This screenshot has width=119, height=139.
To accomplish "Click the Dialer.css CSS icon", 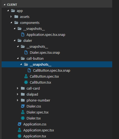I will pos(23,106).
